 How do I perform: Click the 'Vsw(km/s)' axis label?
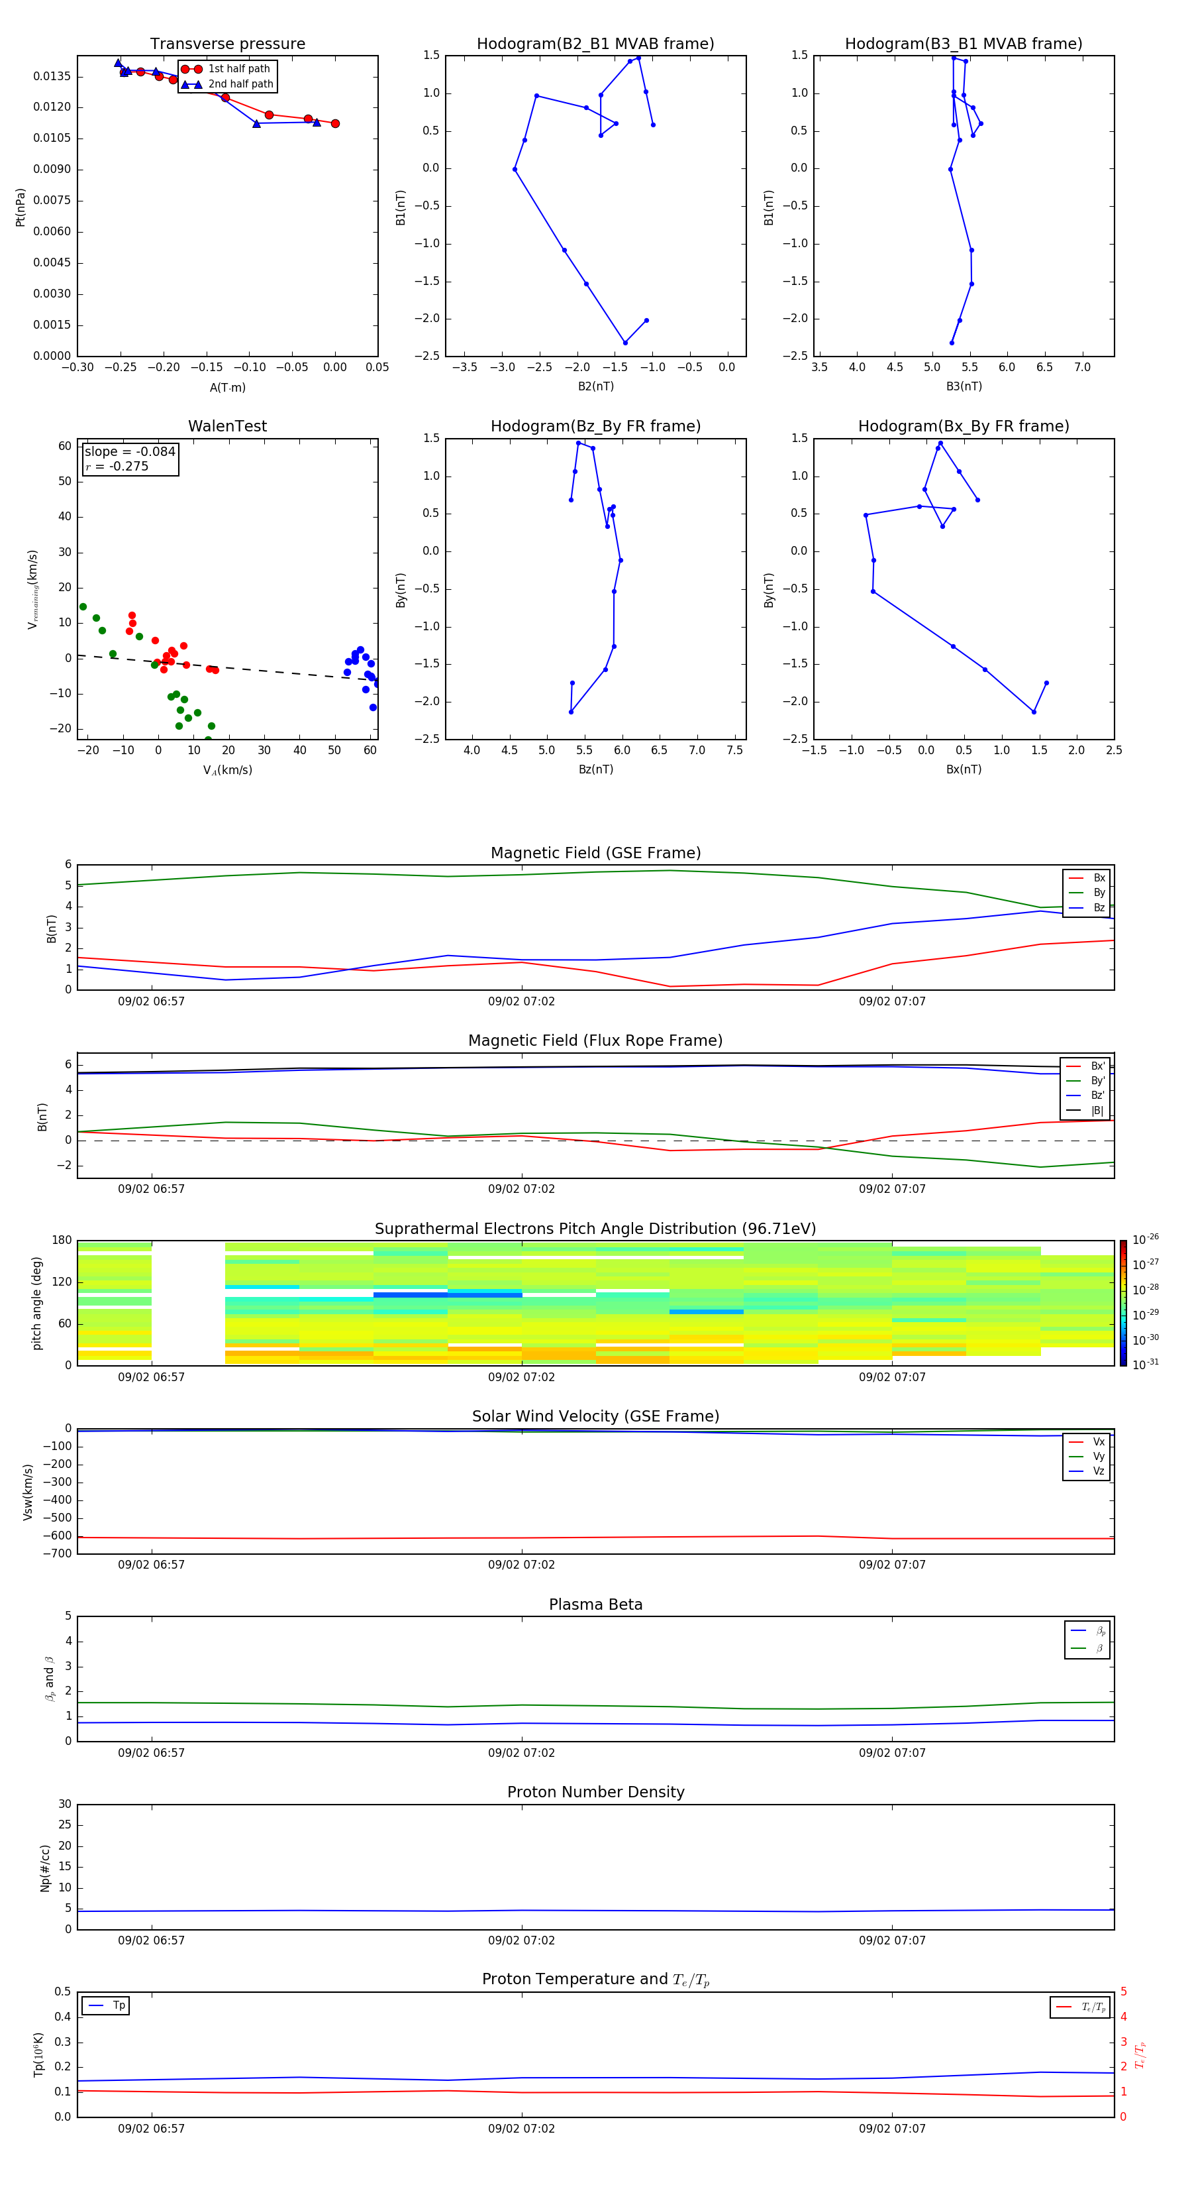pyautogui.click(x=28, y=1492)
